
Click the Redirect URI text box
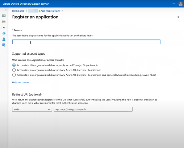point(93,110)
